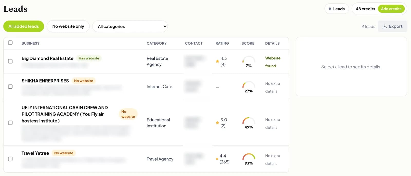Click the 49% score gauge

click(249, 123)
